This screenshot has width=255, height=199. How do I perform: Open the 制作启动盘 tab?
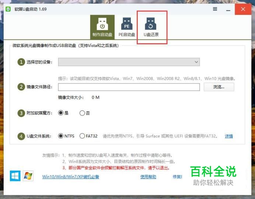pos(102,27)
